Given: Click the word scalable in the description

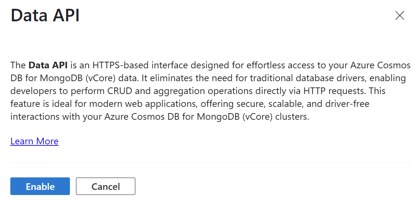Looking at the screenshot, I should [x=286, y=104].
